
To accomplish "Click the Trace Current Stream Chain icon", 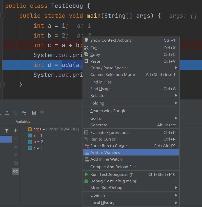I will [x=42, y=113].
